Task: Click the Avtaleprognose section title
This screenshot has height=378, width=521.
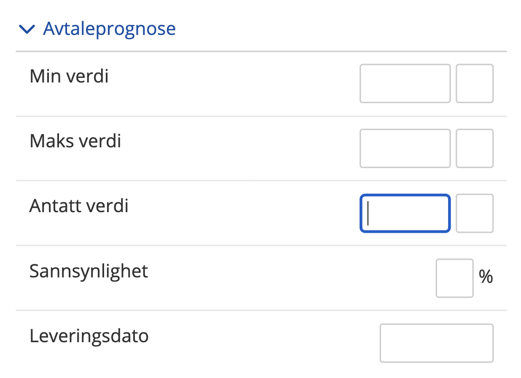Action: click(x=109, y=29)
